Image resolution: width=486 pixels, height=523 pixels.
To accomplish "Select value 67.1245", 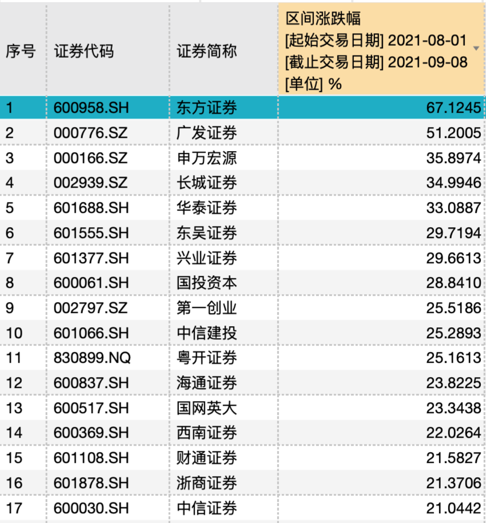I will pos(453,108).
